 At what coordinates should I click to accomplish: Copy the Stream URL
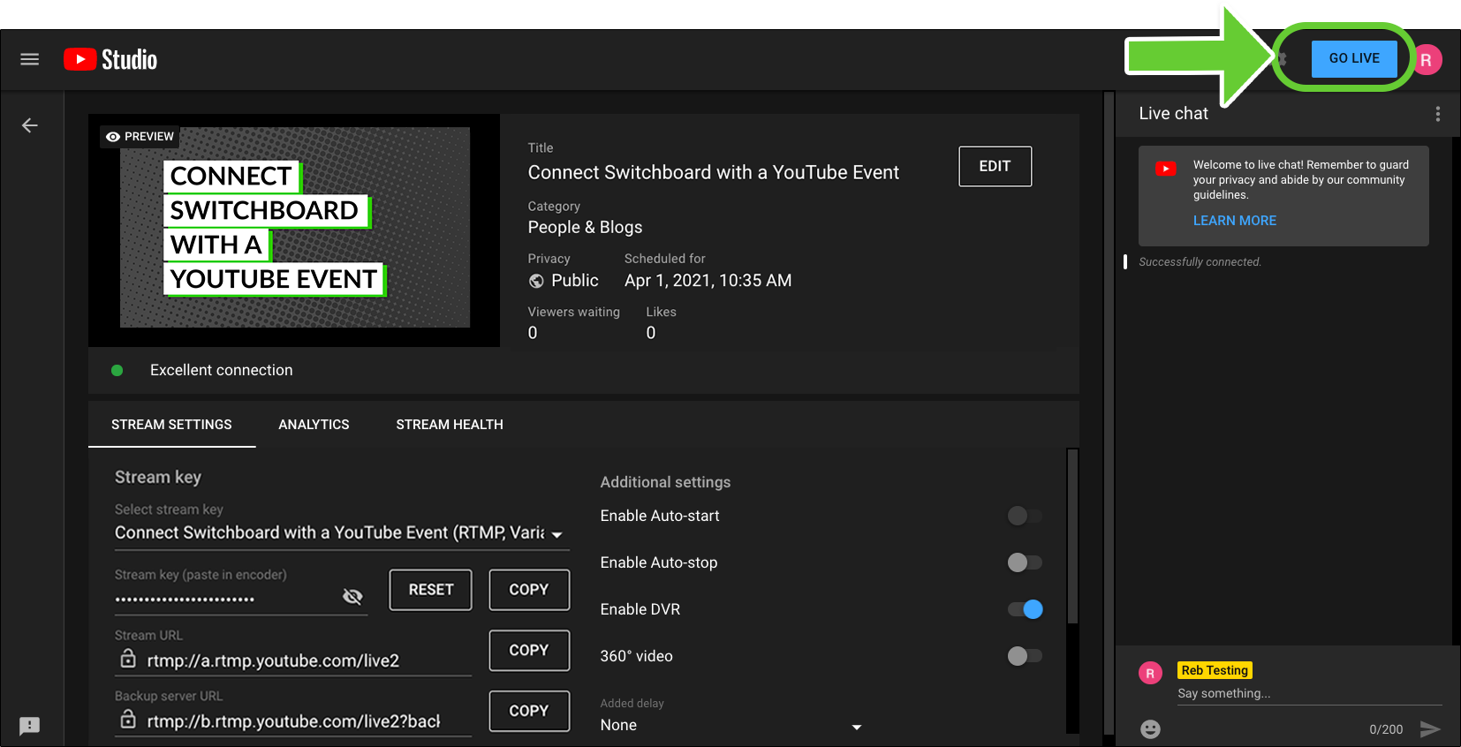tap(529, 650)
